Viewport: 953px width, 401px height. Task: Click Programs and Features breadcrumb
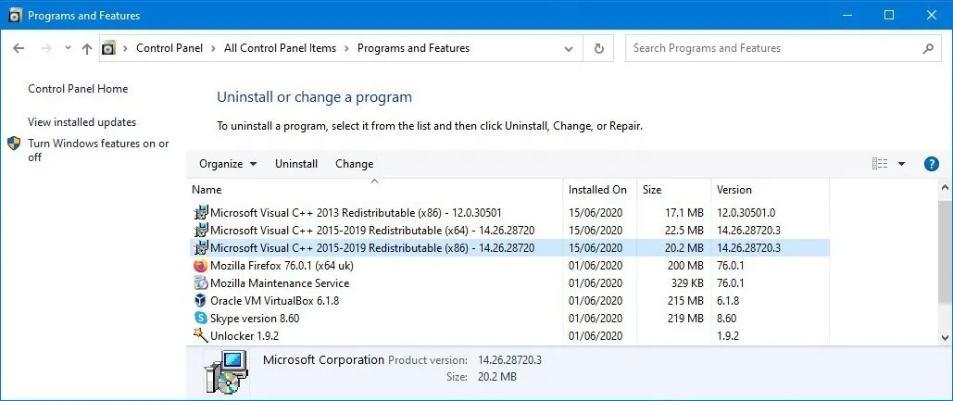point(413,48)
